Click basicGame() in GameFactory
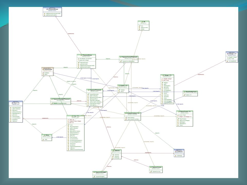 pos(131,117)
